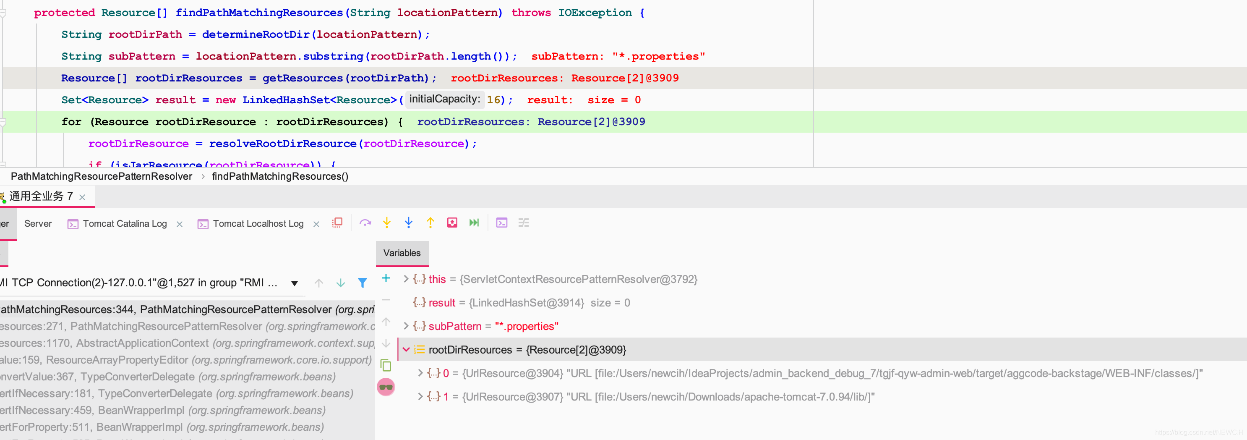Close the Tomcat Catalina Log tab
Viewport: 1247px width, 440px height.
(180, 224)
